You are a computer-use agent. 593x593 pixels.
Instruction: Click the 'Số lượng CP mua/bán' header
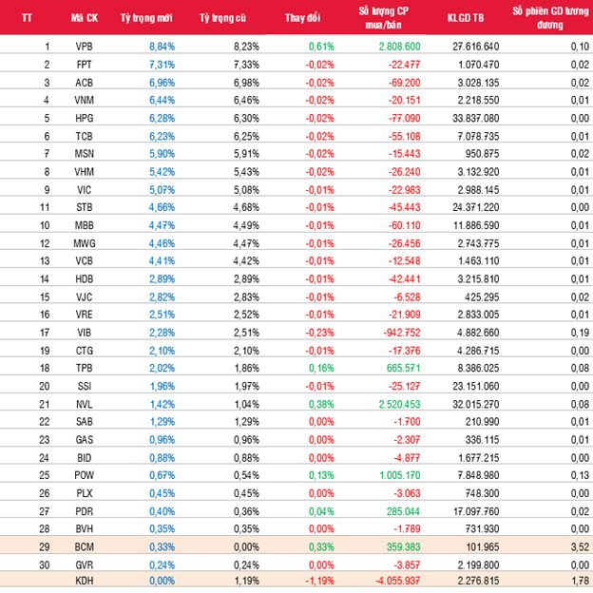coord(386,18)
